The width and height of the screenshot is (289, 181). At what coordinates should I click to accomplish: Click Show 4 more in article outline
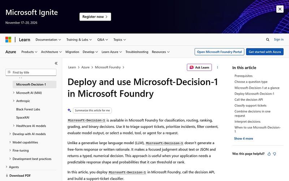click(x=243, y=139)
